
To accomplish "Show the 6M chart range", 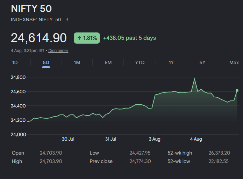I will tap(108, 62).
